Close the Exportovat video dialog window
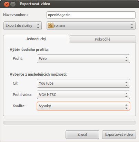This screenshot has width=139, height=142. click(7, 4)
